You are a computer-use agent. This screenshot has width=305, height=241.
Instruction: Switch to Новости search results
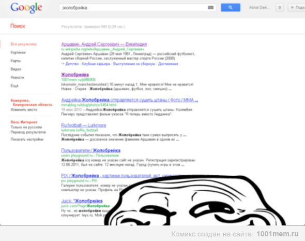(18, 77)
